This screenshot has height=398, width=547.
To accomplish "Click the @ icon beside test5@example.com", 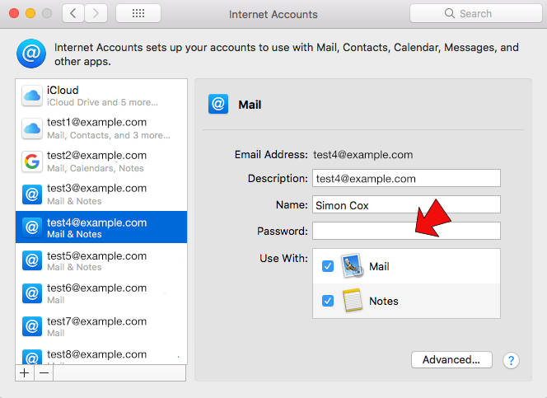I will (x=32, y=260).
